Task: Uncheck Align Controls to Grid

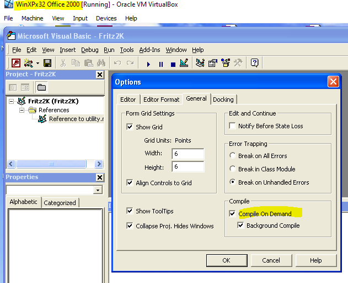Action: 130,182
